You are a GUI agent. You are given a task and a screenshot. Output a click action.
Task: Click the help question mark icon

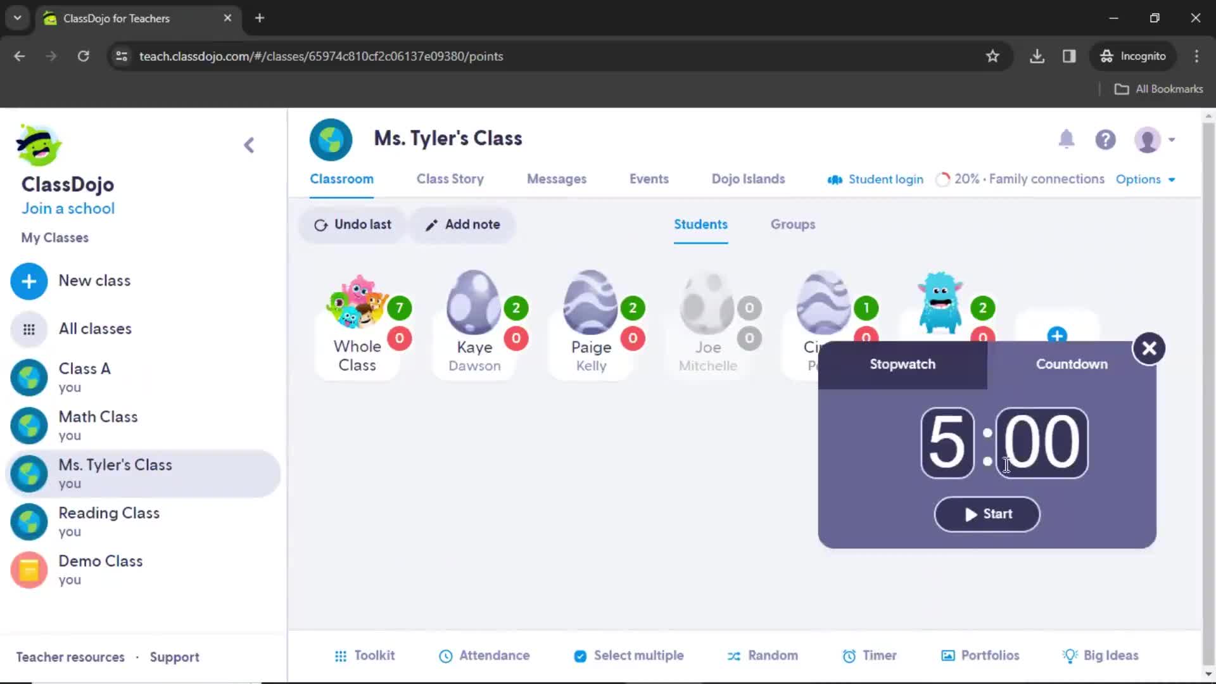[1106, 139]
